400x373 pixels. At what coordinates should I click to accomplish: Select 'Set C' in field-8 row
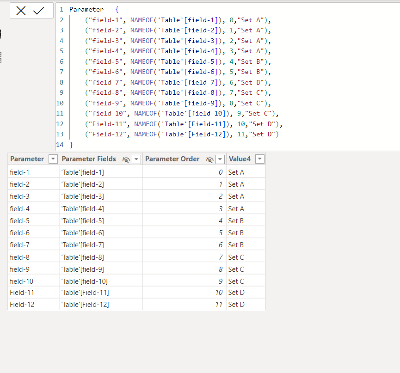pos(246,257)
